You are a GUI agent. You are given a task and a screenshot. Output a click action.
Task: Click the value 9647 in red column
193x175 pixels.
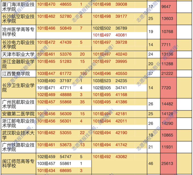pos(166,7)
